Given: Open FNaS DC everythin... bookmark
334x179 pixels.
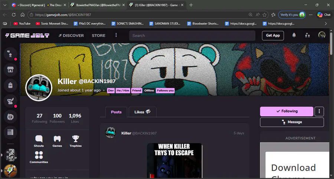Looking at the screenshot, I should (90, 24).
